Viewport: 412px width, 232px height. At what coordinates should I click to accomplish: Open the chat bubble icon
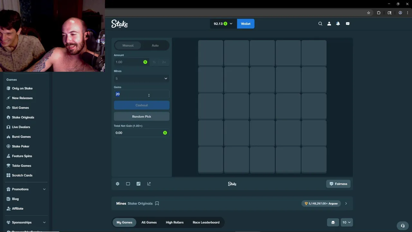(348, 24)
